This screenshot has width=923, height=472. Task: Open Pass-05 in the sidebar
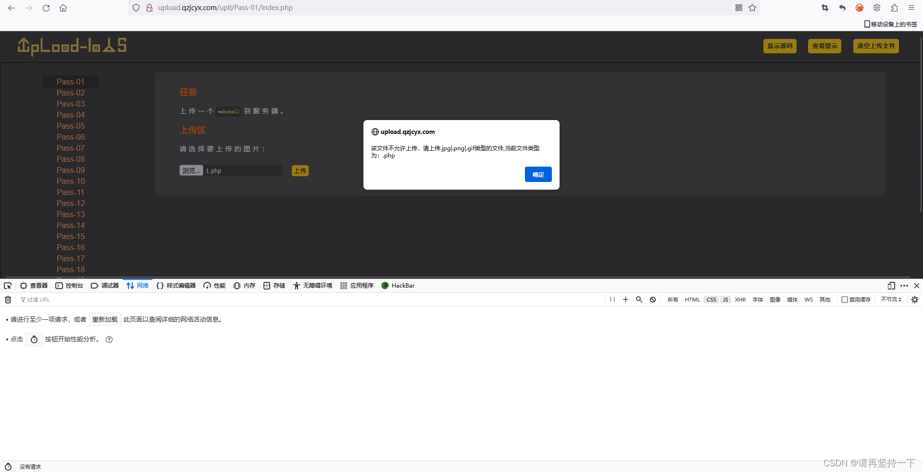click(71, 126)
